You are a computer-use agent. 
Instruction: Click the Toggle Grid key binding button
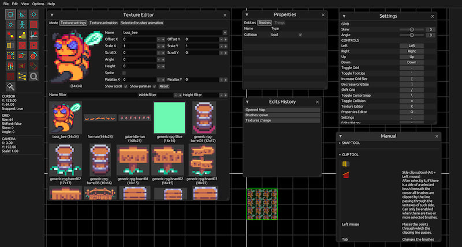[x=411, y=69]
